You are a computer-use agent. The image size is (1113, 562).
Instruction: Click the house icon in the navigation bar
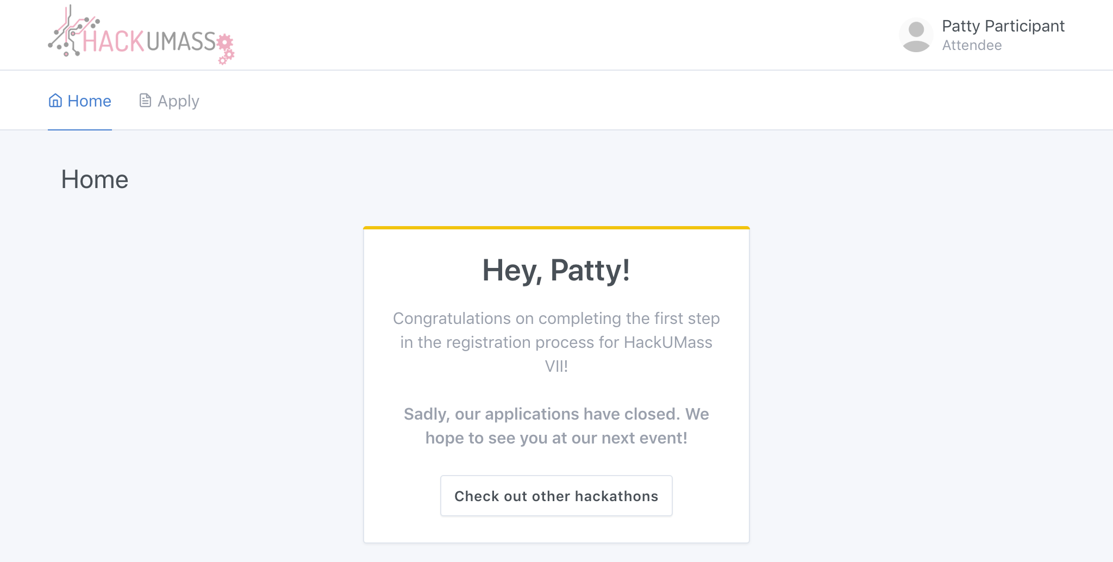point(55,101)
